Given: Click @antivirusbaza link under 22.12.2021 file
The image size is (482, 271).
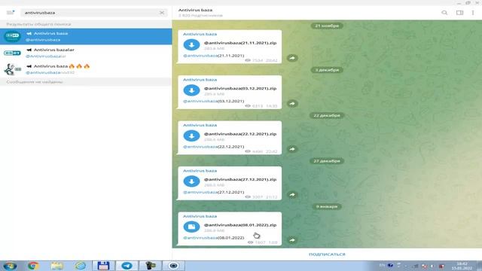Looking at the screenshot, I should 200,147.
